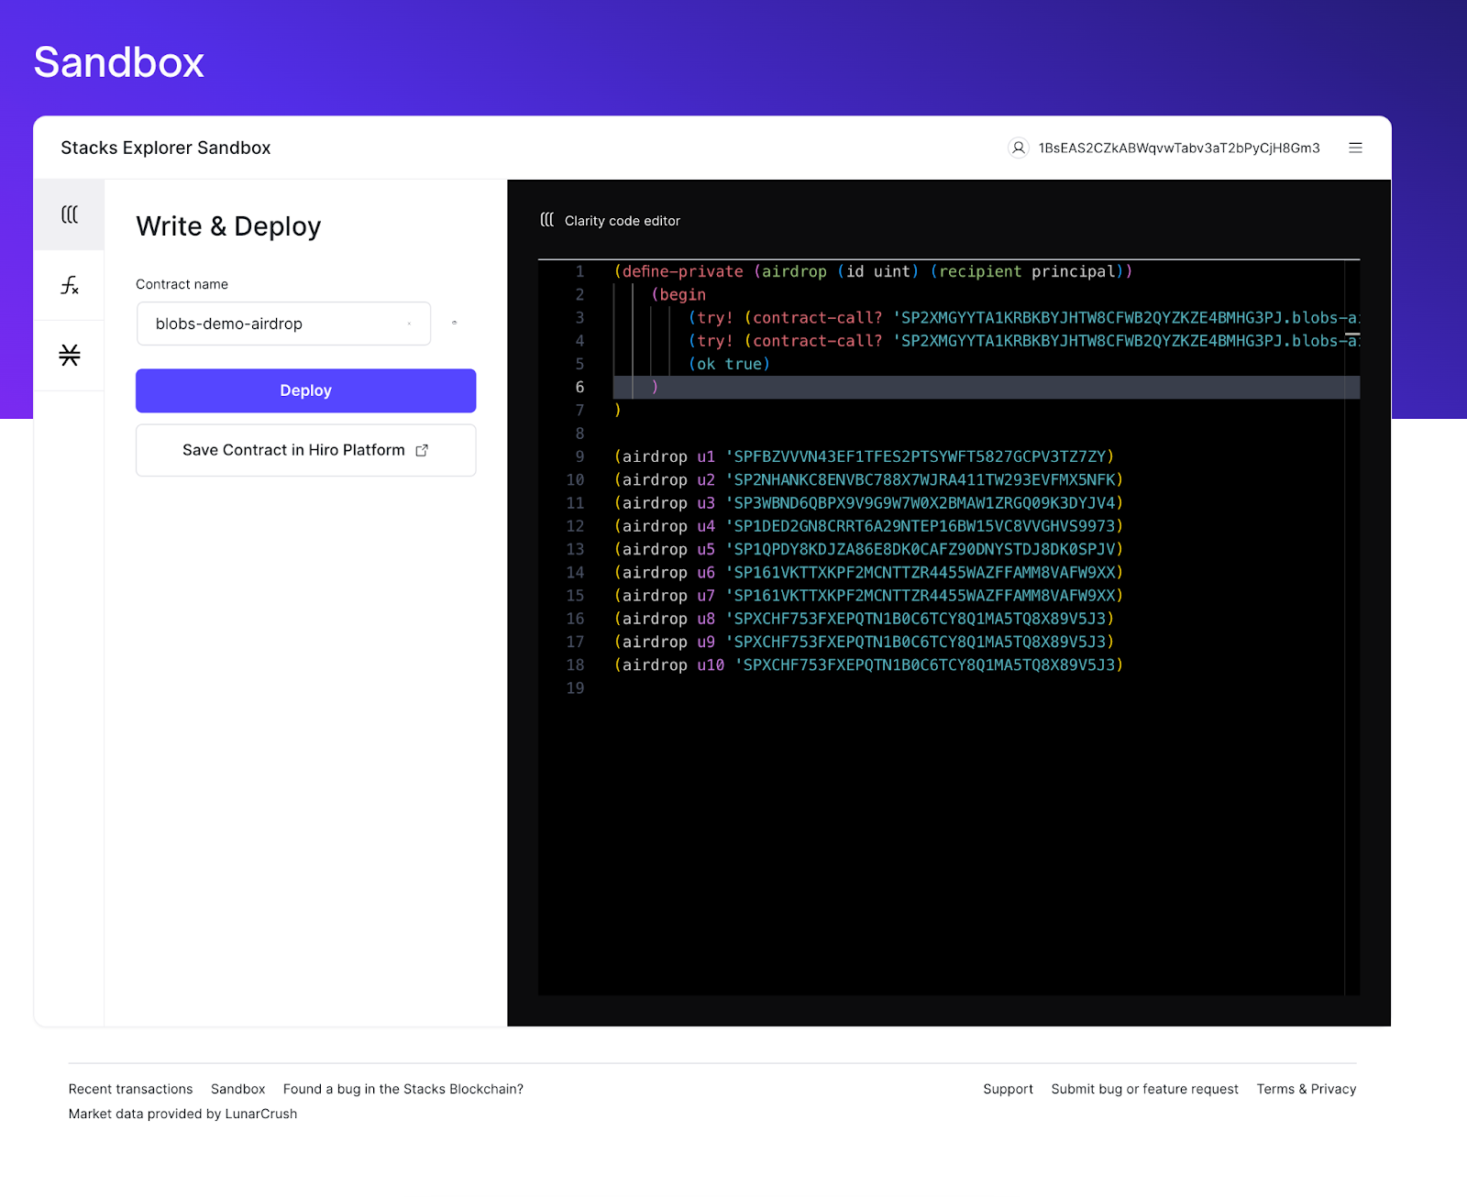Click the airdrop u6 line in the editor
The image size is (1467, 1197).
(869, 572)
